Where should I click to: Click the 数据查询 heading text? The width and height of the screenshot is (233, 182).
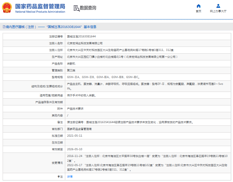click(88, 8)
